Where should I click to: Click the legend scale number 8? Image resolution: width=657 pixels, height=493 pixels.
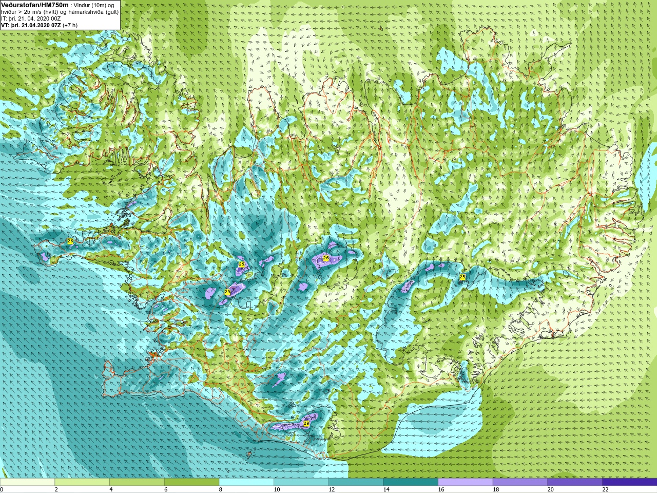click(221, 489)
